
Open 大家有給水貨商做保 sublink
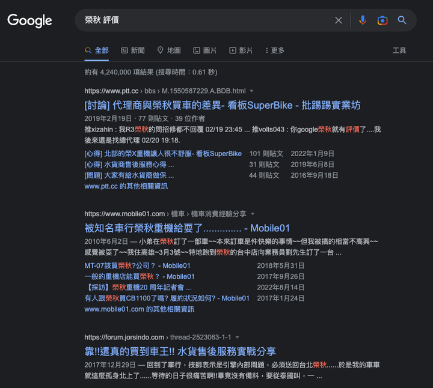point(129,175)
